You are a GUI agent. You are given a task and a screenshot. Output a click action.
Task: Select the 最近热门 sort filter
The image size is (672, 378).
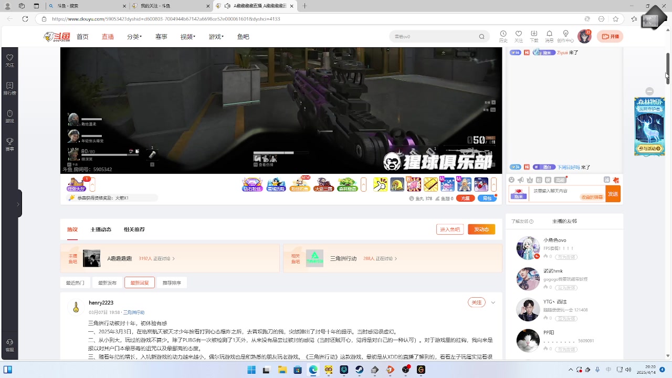(75, 282)
